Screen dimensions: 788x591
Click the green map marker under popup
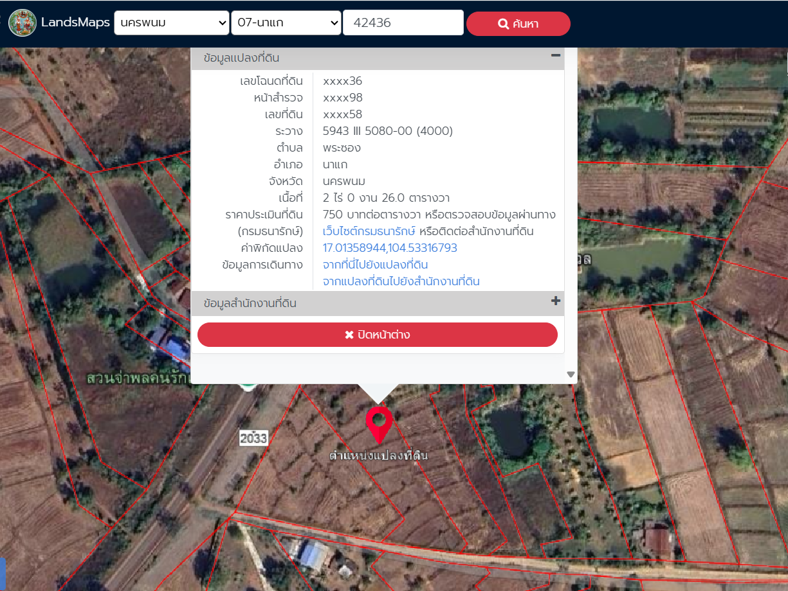[x=247, y=387]
